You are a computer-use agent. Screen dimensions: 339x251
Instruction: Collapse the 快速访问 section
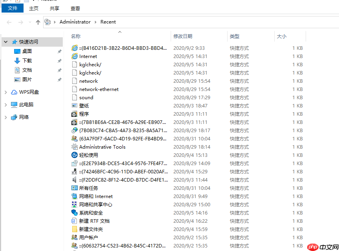5,42
